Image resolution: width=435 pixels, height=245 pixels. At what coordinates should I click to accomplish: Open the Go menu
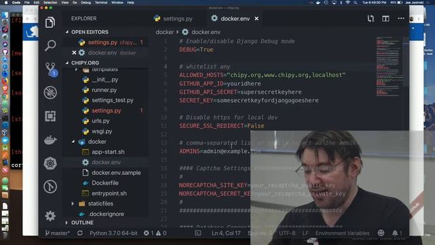click(75, 3)
